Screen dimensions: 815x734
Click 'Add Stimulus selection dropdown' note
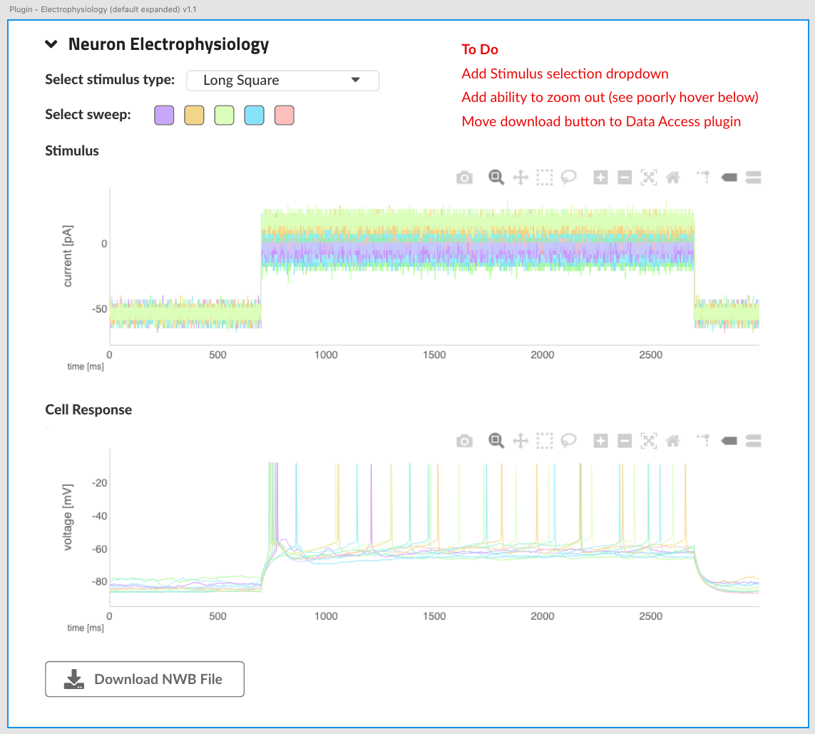(565, 73)
